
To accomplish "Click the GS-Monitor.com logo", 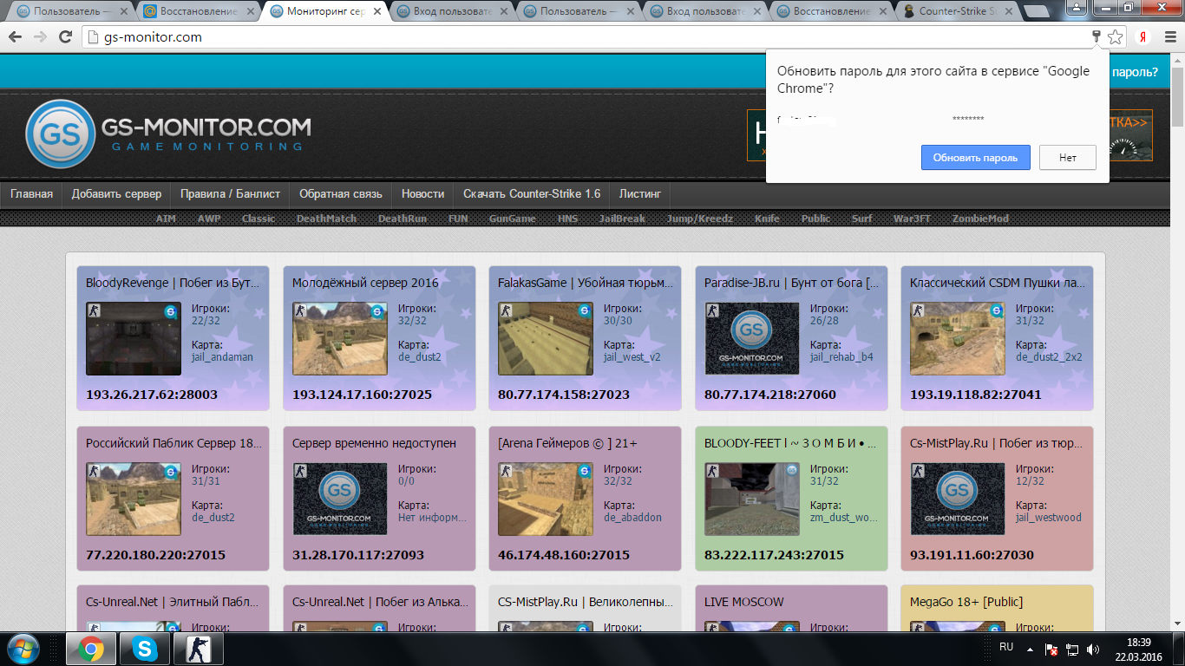I will [168, 133].
